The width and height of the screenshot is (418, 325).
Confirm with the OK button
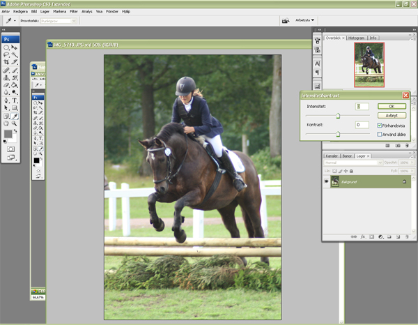point(392,107)
